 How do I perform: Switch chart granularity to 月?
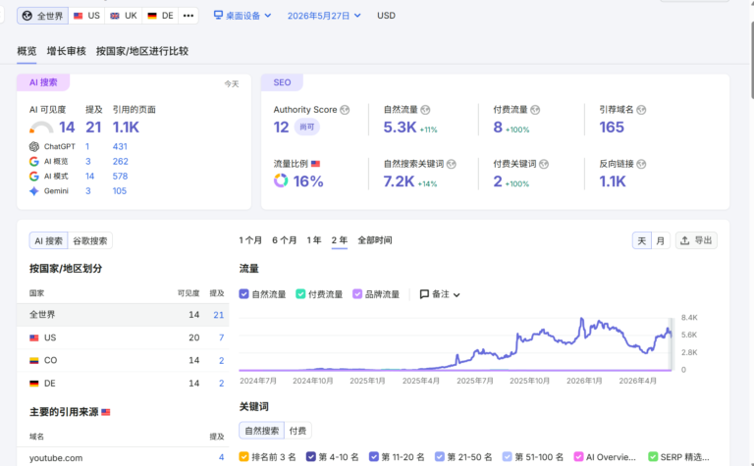point(661,240)
